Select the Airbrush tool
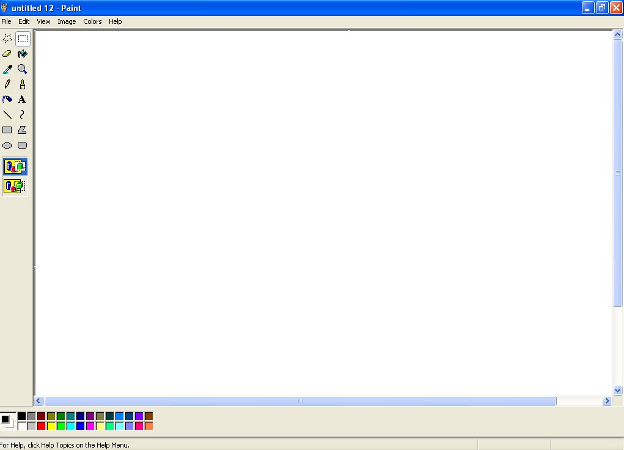624x450 pixels. (x=7, y=99)
